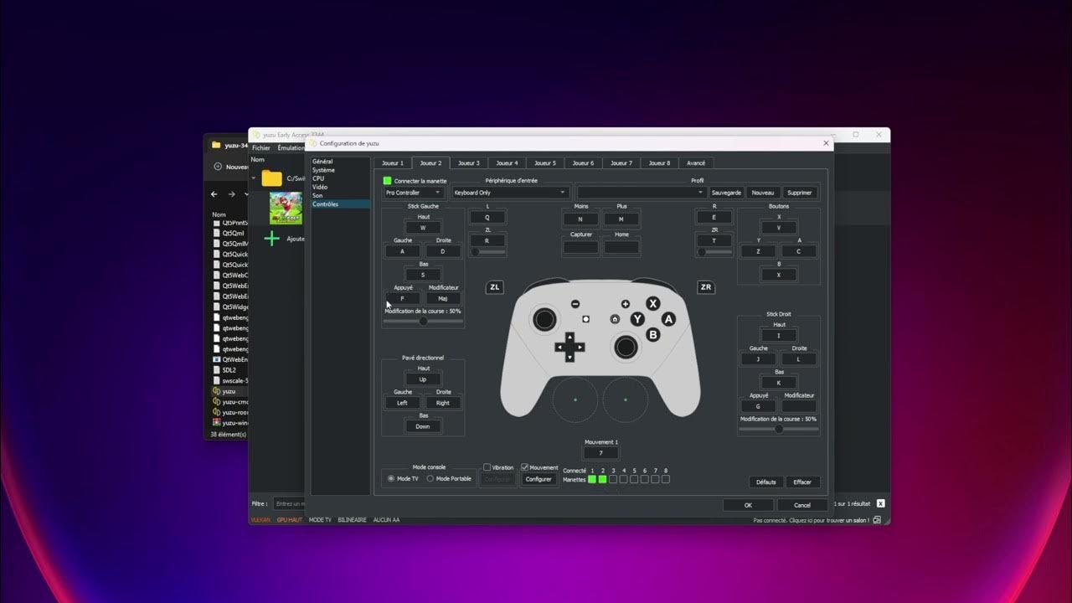Click the A button on controller image
Image resolution: width=1072 pixels, height=603 pixels.
click(x=668, y=319)
